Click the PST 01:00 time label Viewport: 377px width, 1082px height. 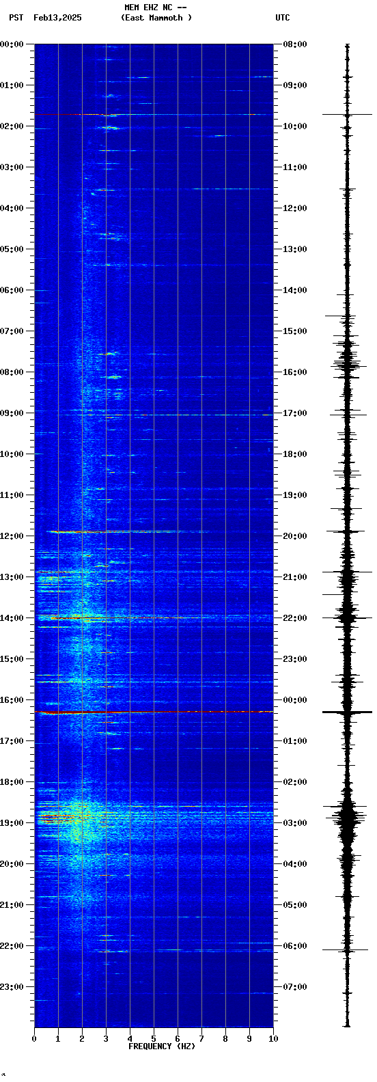tap(12, 85)
